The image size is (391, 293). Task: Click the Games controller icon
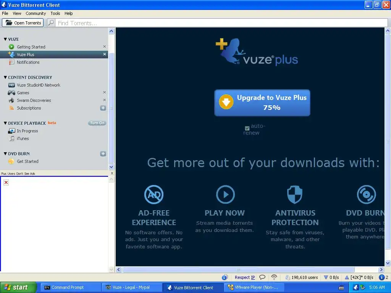11,93
